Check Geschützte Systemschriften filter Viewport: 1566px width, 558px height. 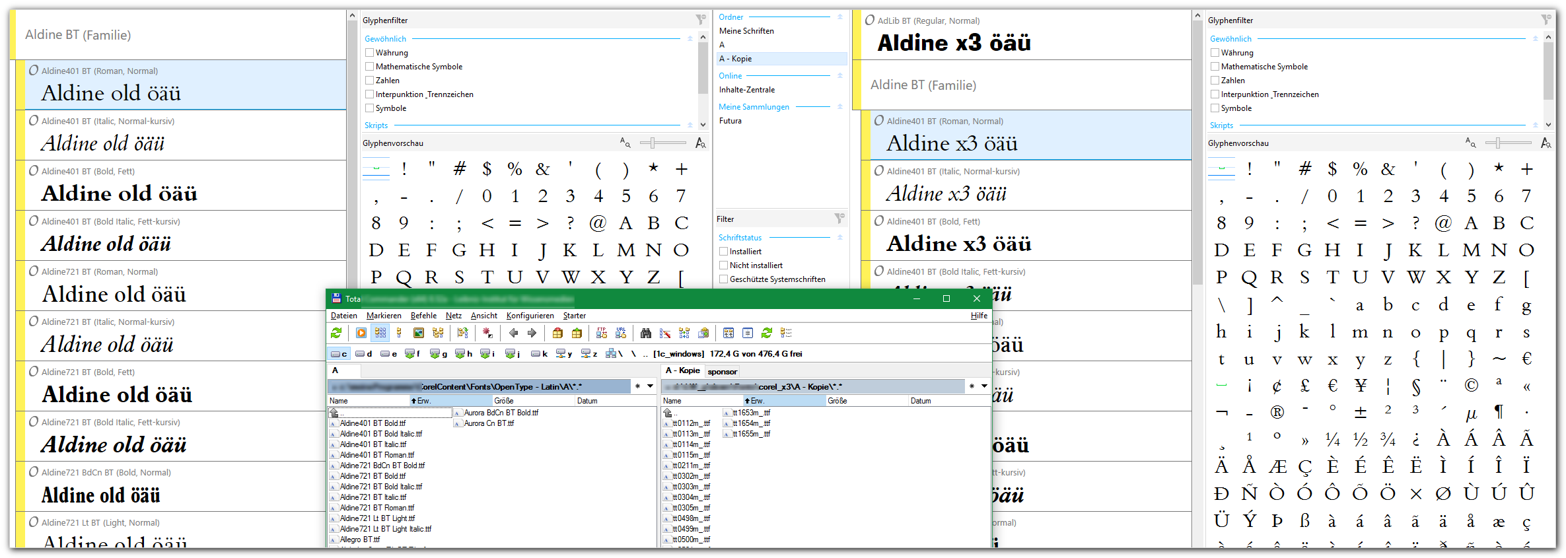pos(724,279)
